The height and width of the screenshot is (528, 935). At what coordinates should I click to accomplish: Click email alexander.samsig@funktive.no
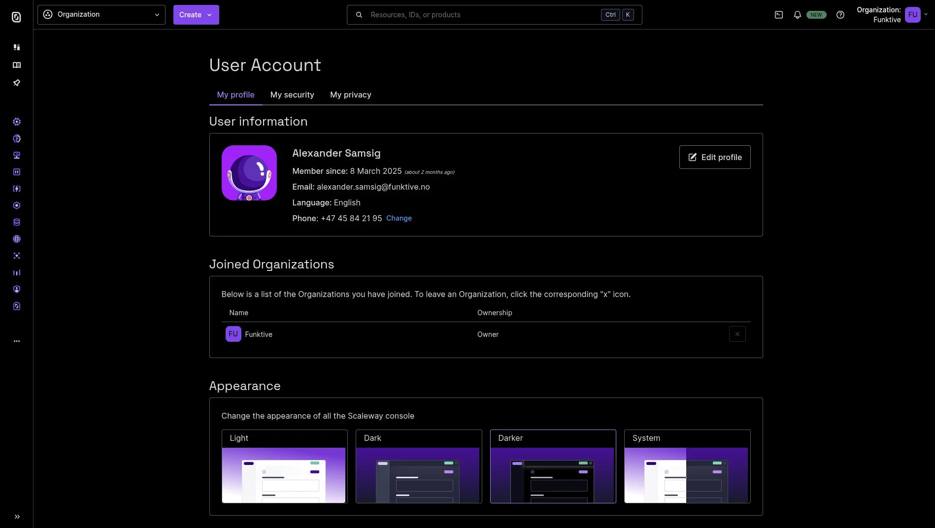point(373,187)
